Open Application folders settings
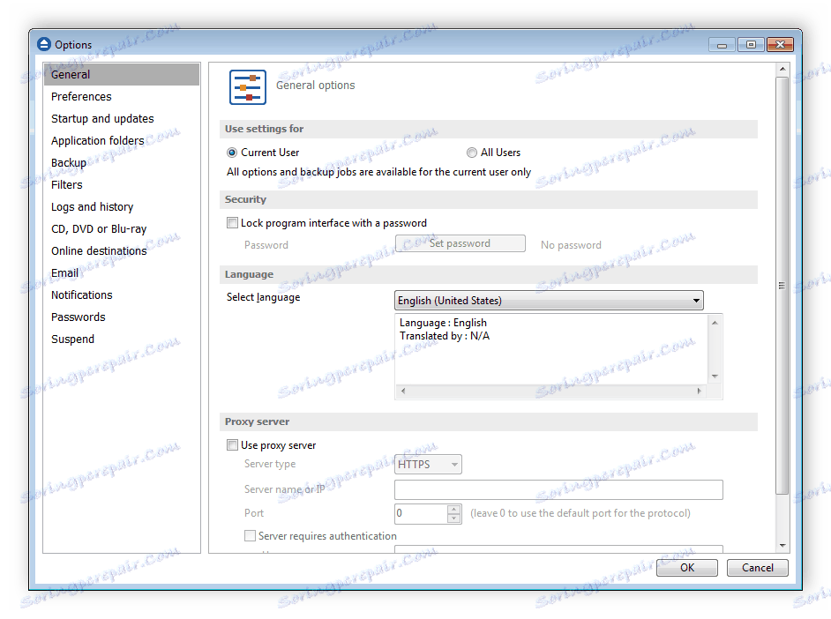 point(122,141)
